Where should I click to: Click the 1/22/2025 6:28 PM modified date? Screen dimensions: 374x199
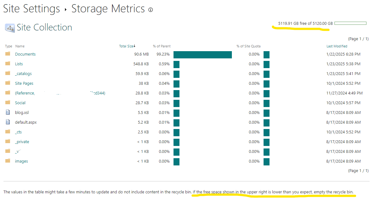tap(343, 54)
